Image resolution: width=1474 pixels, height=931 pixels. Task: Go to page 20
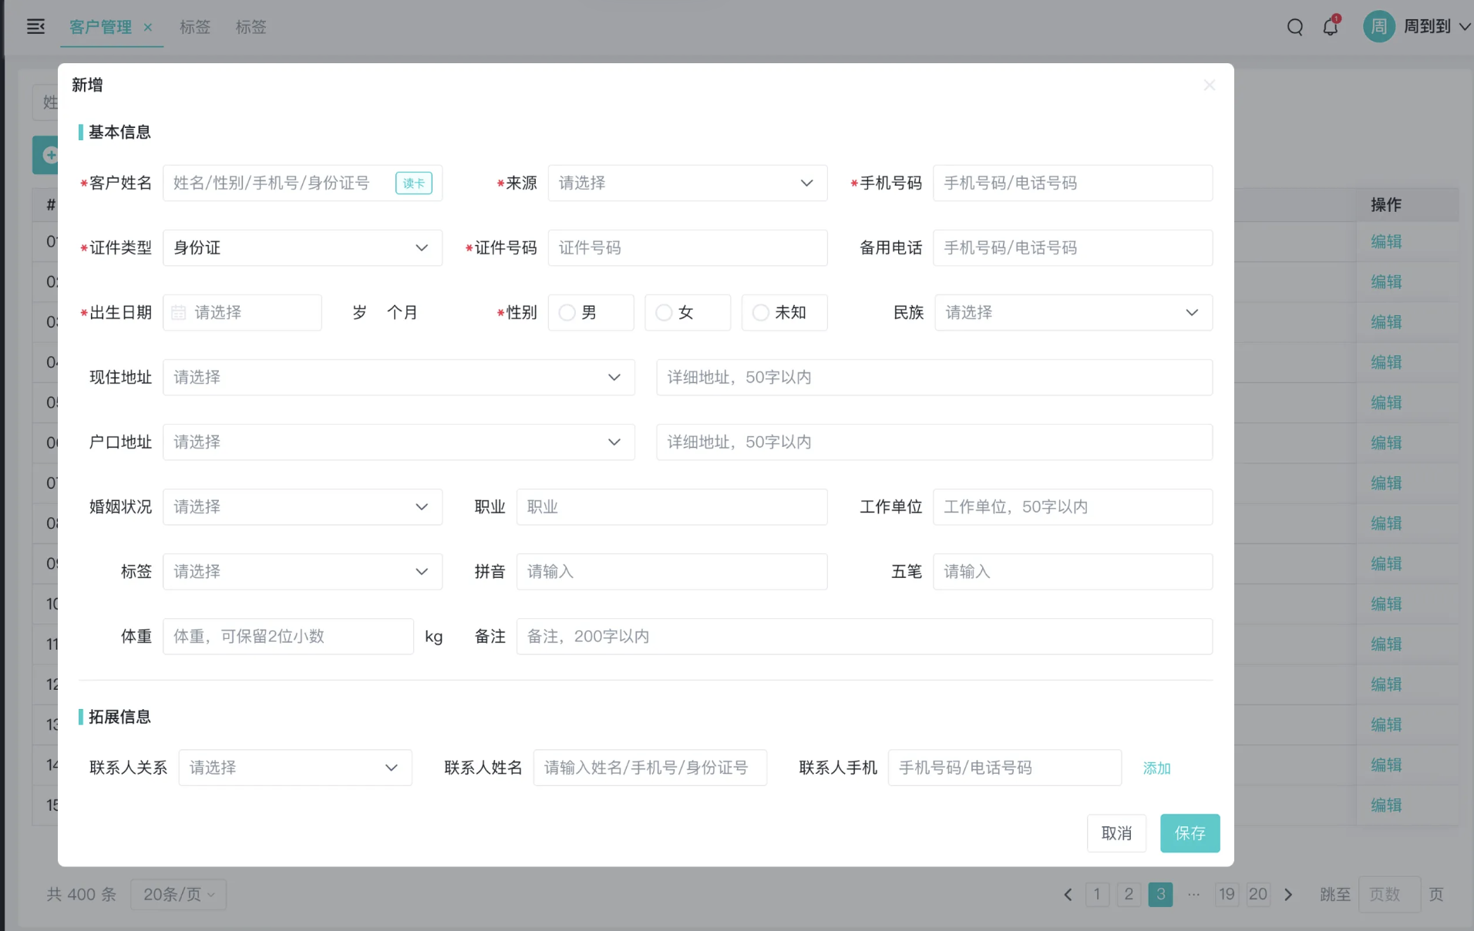[1258, 894]
